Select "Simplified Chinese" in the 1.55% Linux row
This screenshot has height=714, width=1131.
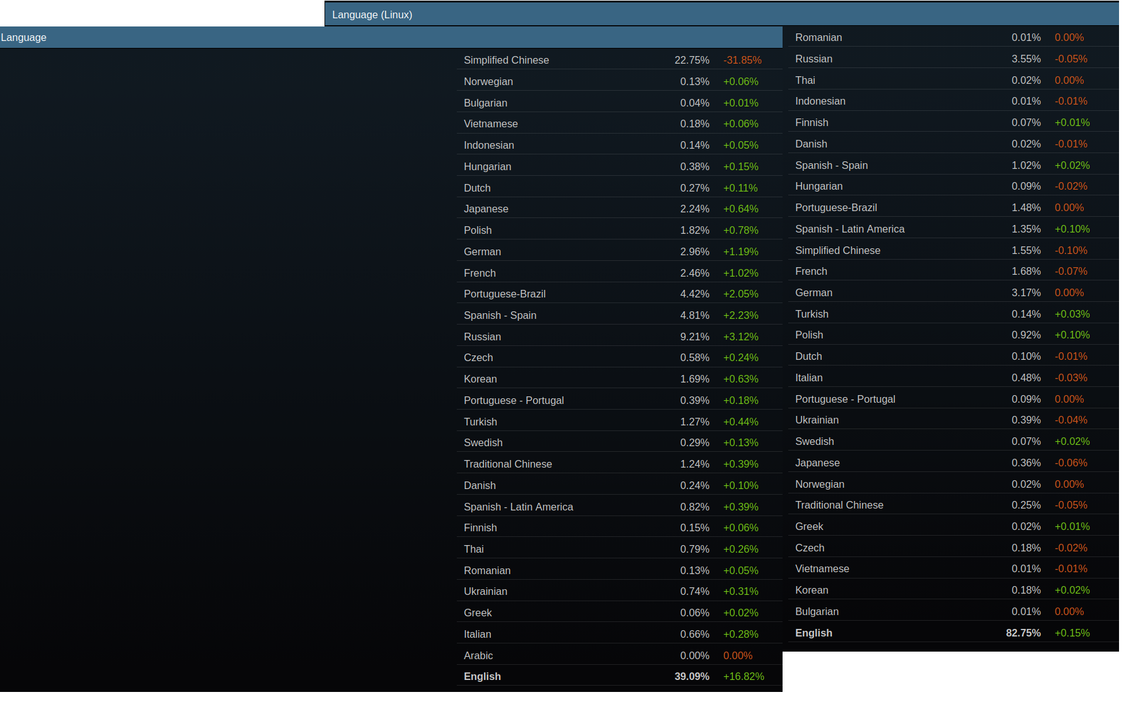tap(837, 250)
